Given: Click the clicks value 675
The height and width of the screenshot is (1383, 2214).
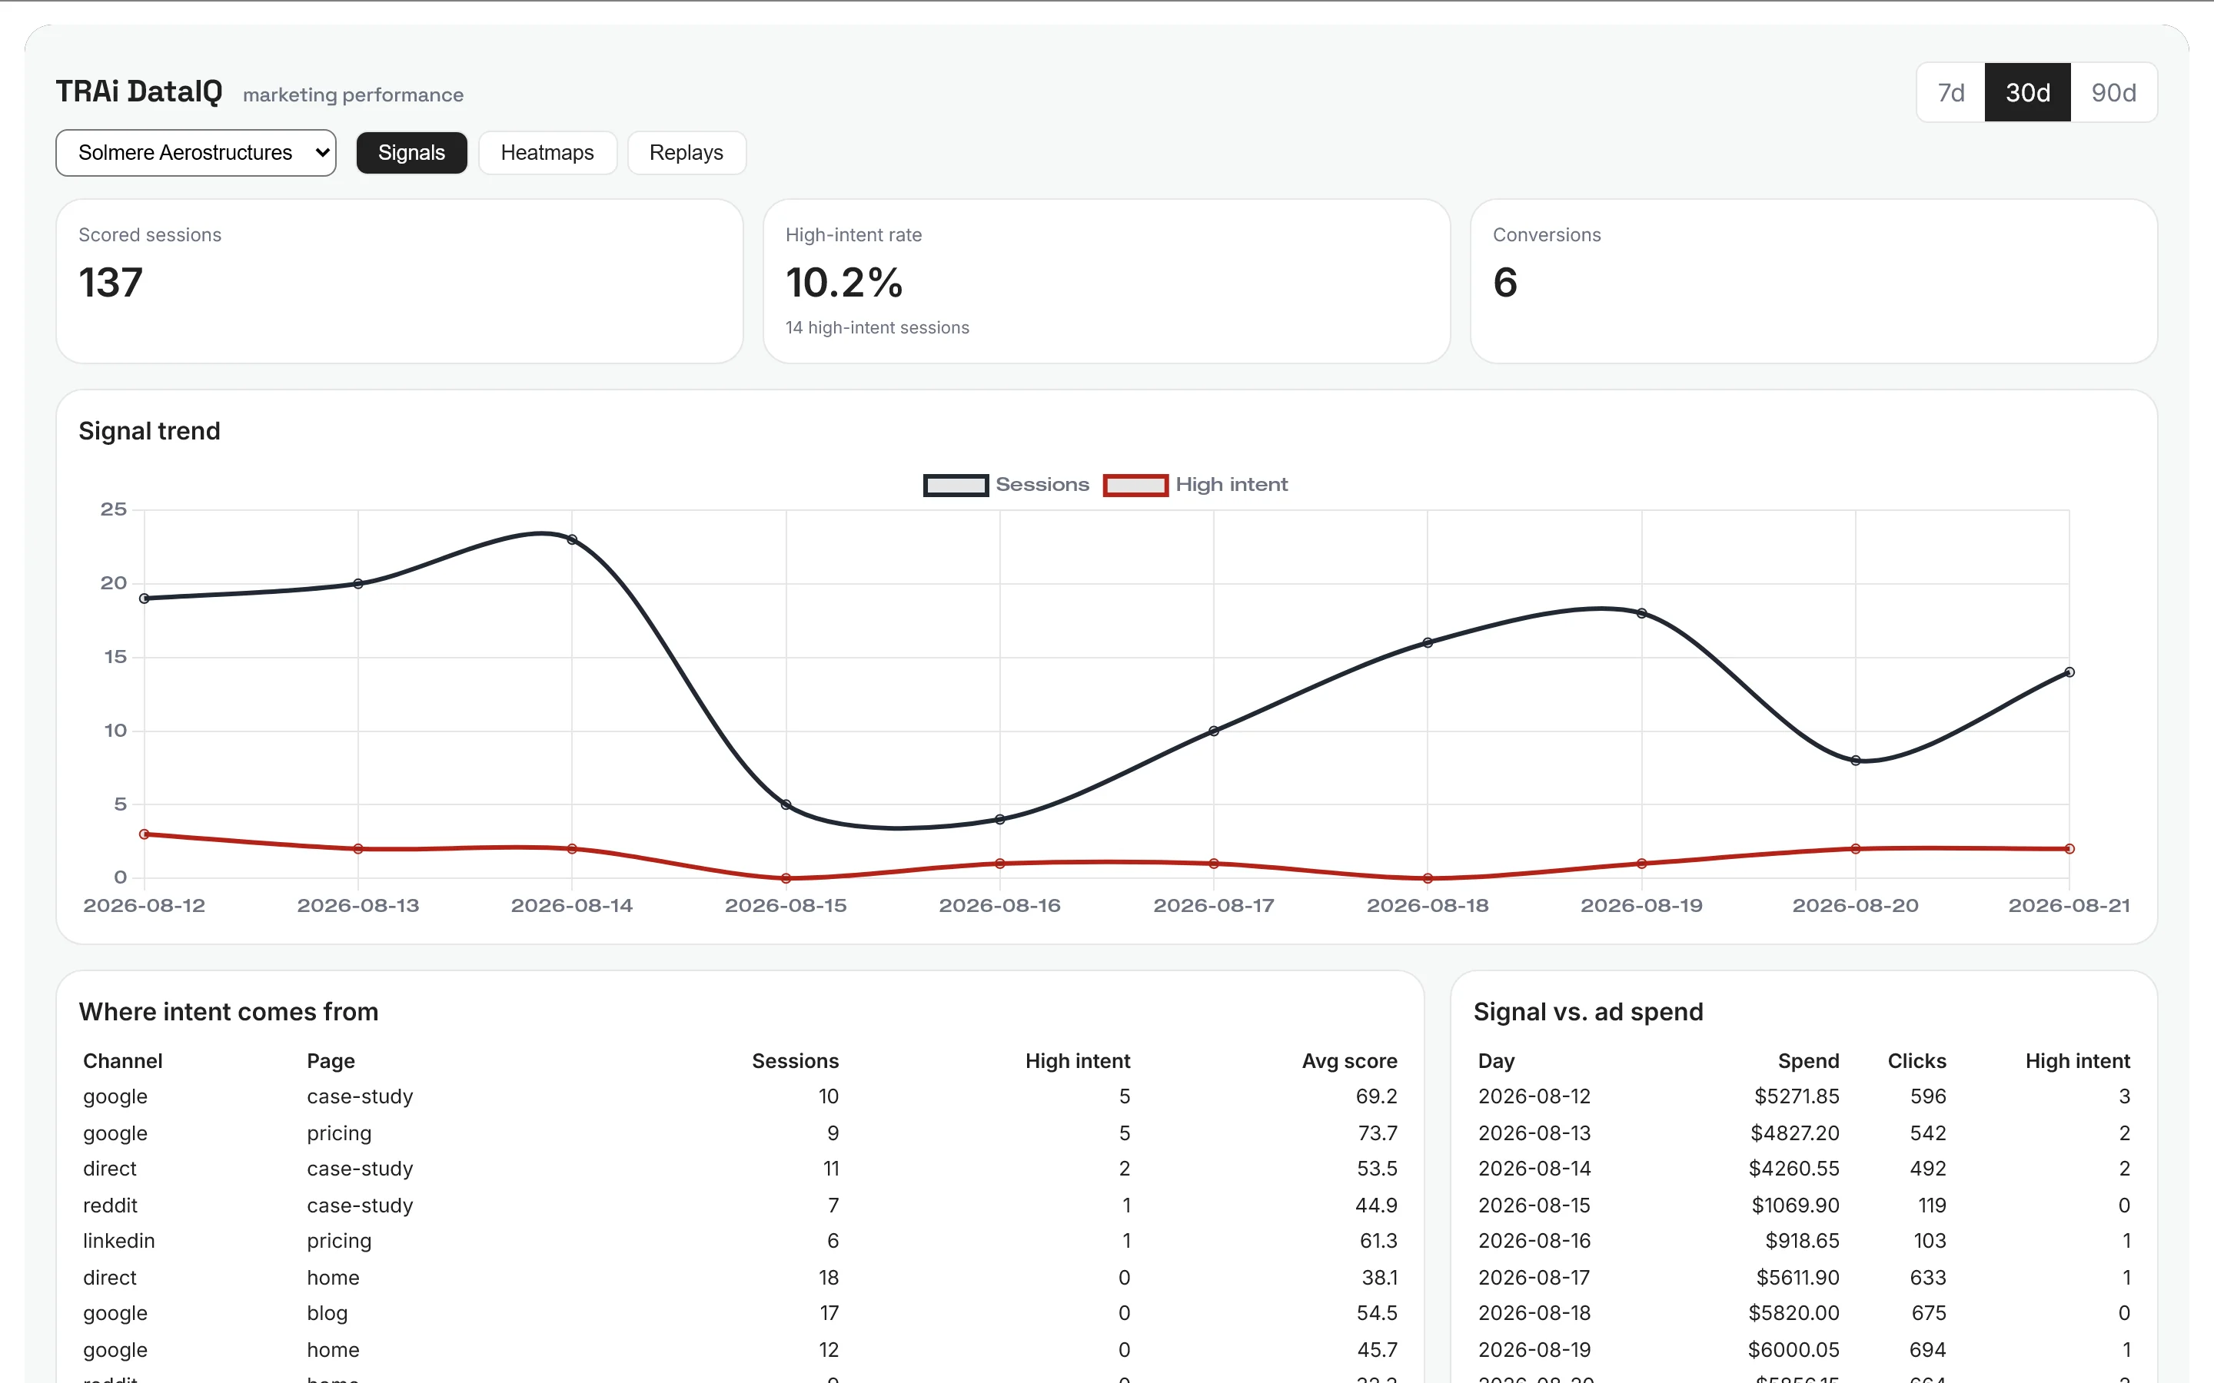Looking at the screenshot, I should [x=1929, y=1314].
